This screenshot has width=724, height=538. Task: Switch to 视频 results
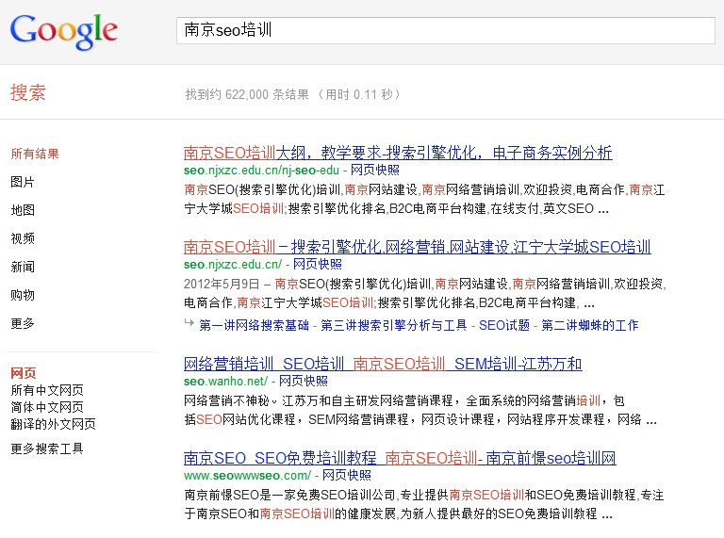click(x=23, y=238)
